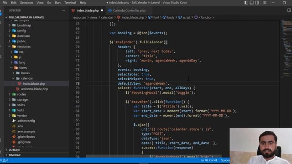Image resolution: width=292 pixels, height=164 pixels.
Task: Click the EXPLORER panel title
Action: pos(15,10)
